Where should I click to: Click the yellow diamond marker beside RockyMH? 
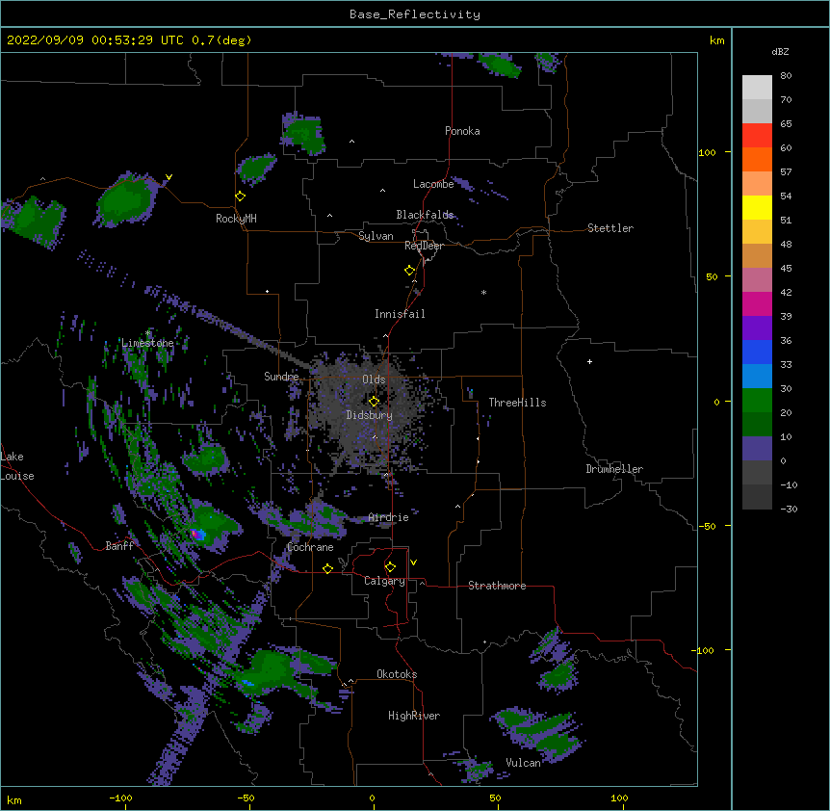click(241, 196)
